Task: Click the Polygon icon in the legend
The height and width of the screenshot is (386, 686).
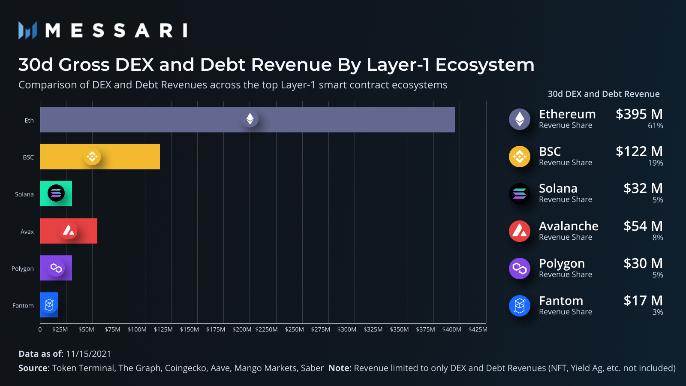Action: point(520,268)
